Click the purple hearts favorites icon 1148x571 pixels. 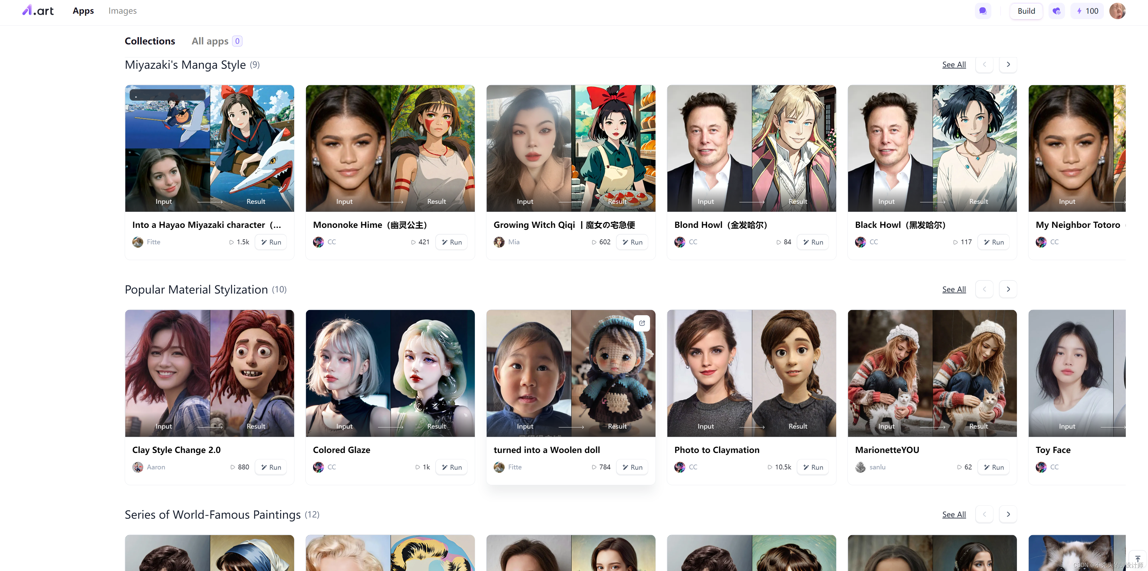(x=1056, y=11)
